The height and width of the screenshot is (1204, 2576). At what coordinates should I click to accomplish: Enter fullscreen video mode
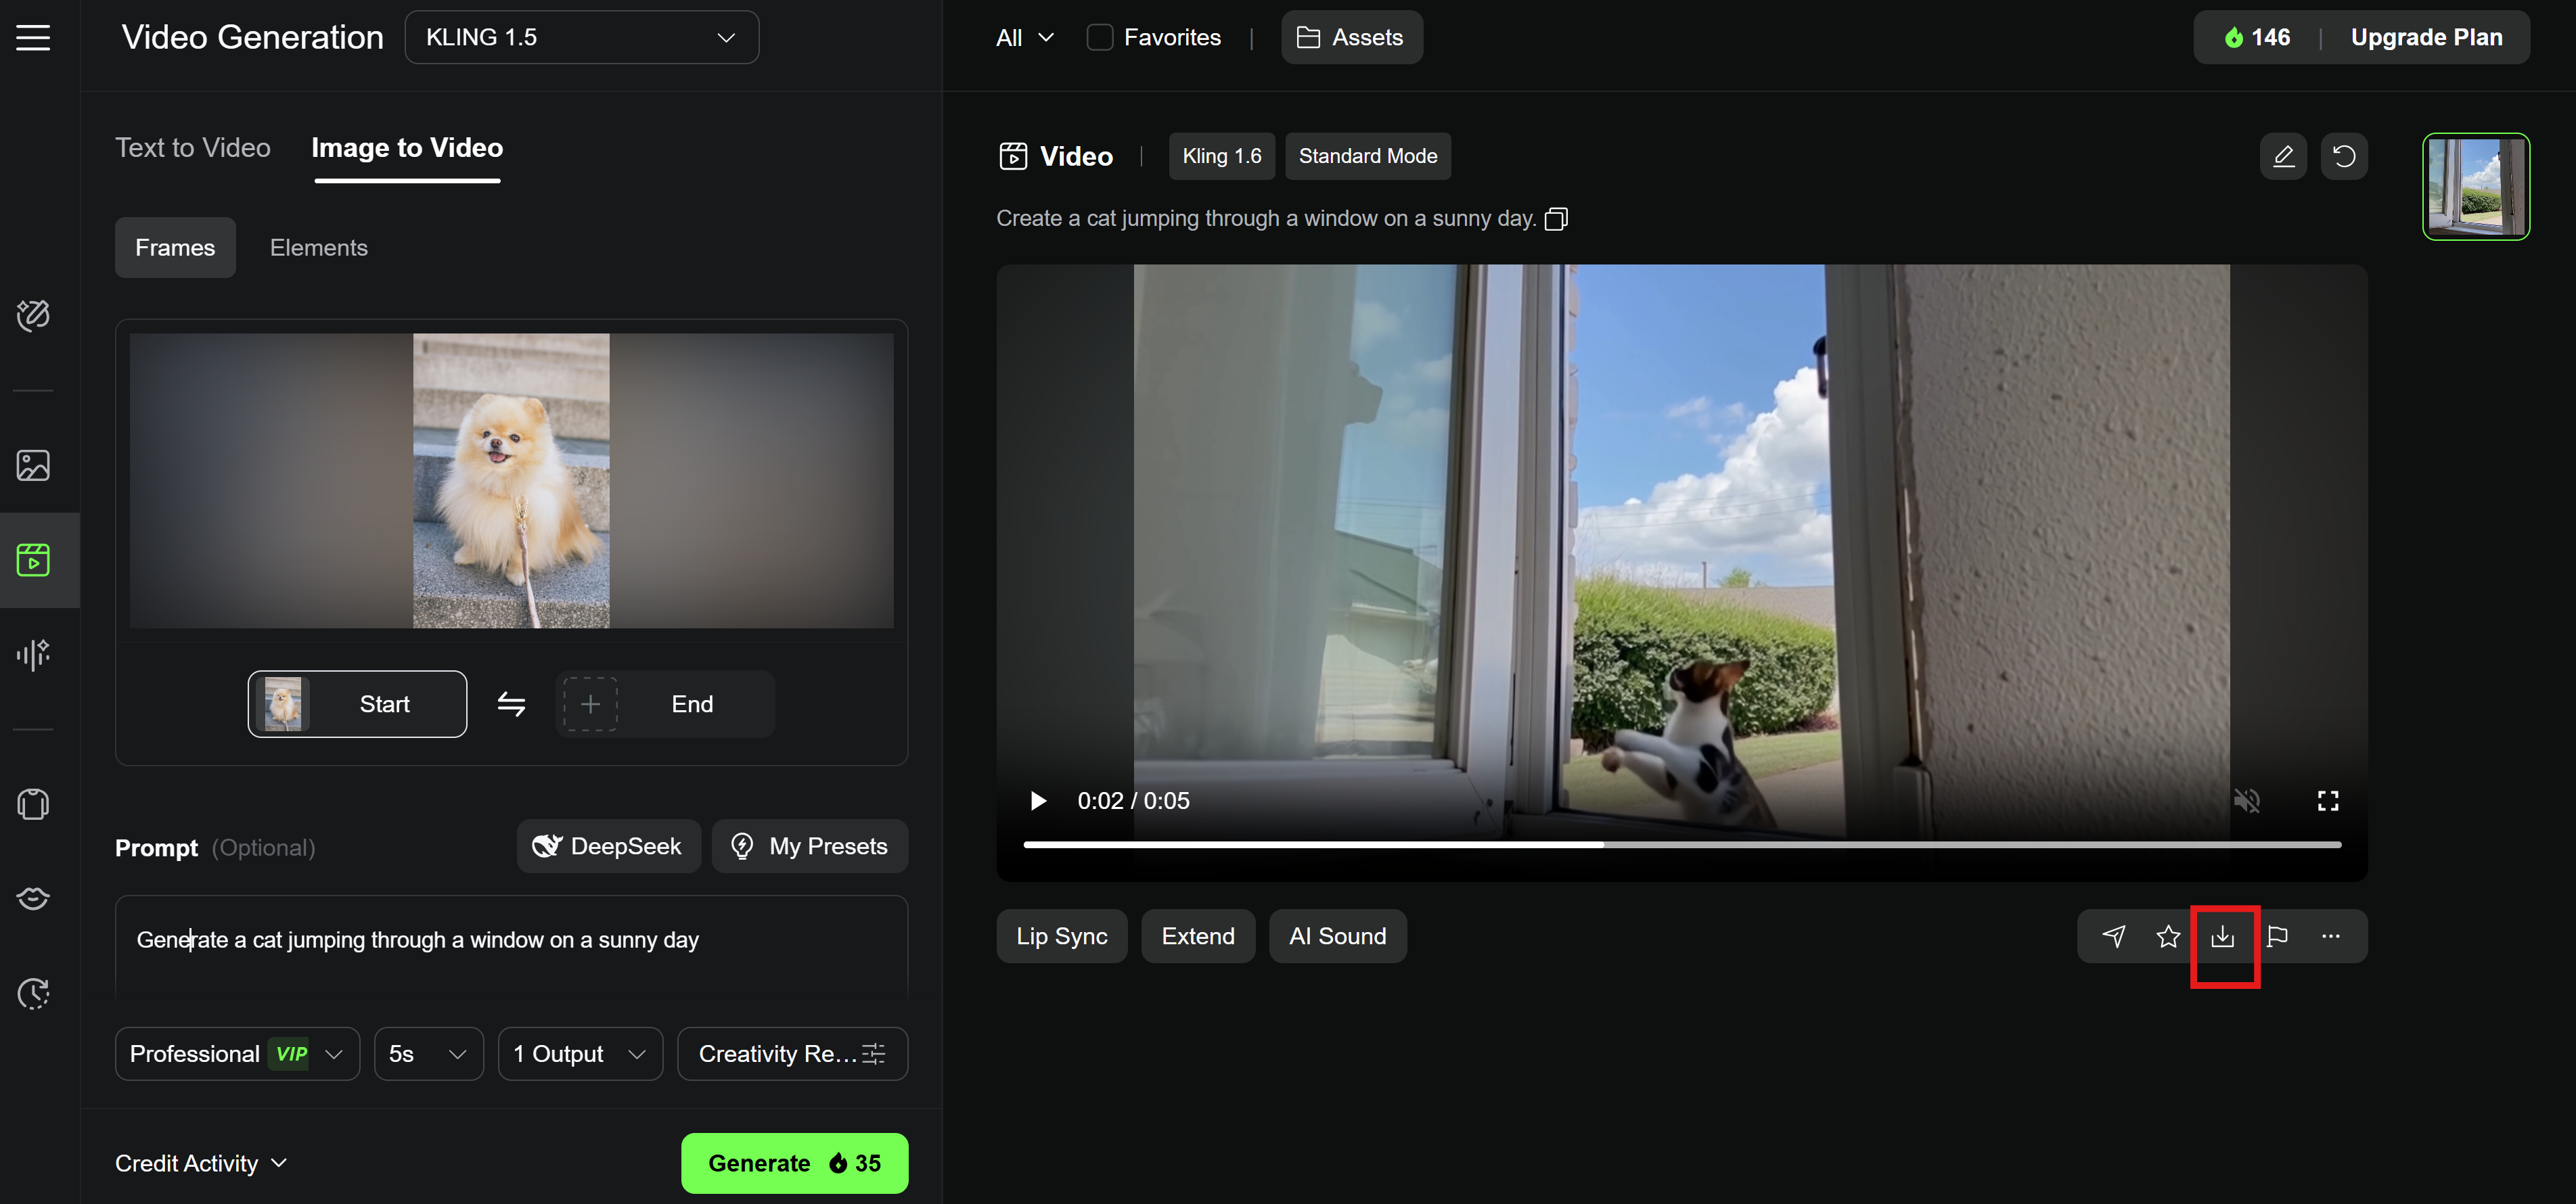pyautogui.click(x=2328, y=801)
